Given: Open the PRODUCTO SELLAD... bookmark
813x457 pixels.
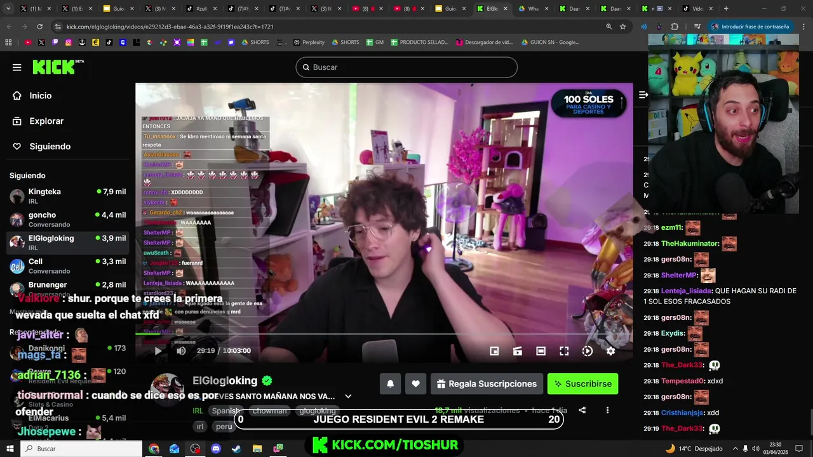Looking at the screenshot, I should coord(419,43).
